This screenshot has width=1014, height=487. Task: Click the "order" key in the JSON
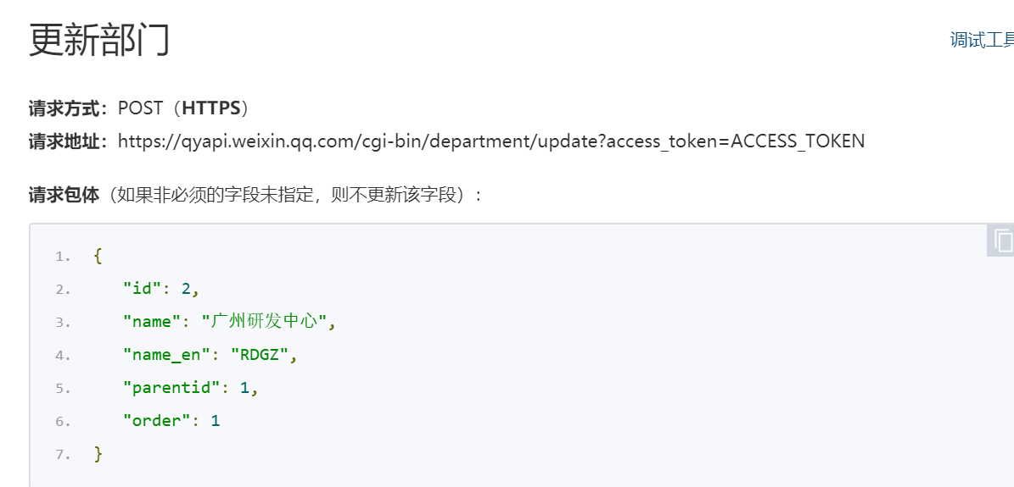157,421
